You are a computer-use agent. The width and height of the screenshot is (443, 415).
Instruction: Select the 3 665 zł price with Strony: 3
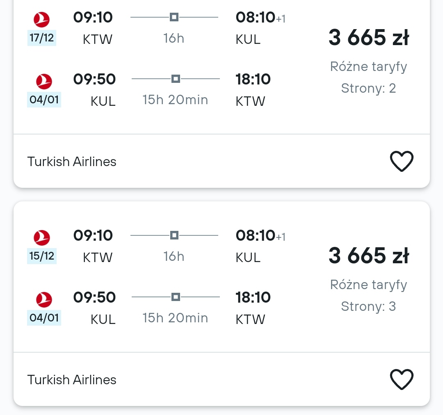368,255
